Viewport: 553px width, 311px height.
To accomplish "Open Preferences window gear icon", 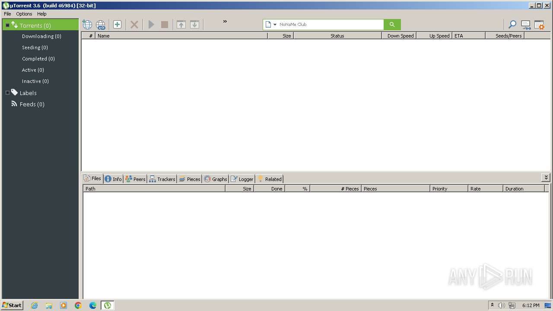I will [539, 25].
